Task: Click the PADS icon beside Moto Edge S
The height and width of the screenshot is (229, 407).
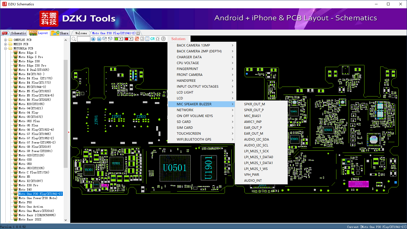Action: [x=16, y=53]
